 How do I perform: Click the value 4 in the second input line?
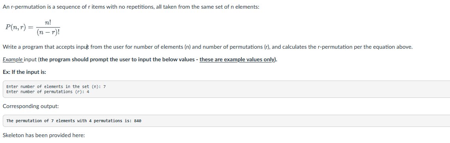[x=88, y=92]
